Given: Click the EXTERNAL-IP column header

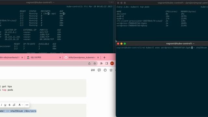Looking at the screenshot, I should 30,30.
